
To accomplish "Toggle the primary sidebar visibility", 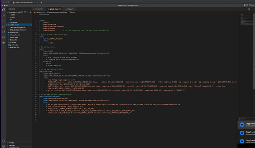I will 245,6.
